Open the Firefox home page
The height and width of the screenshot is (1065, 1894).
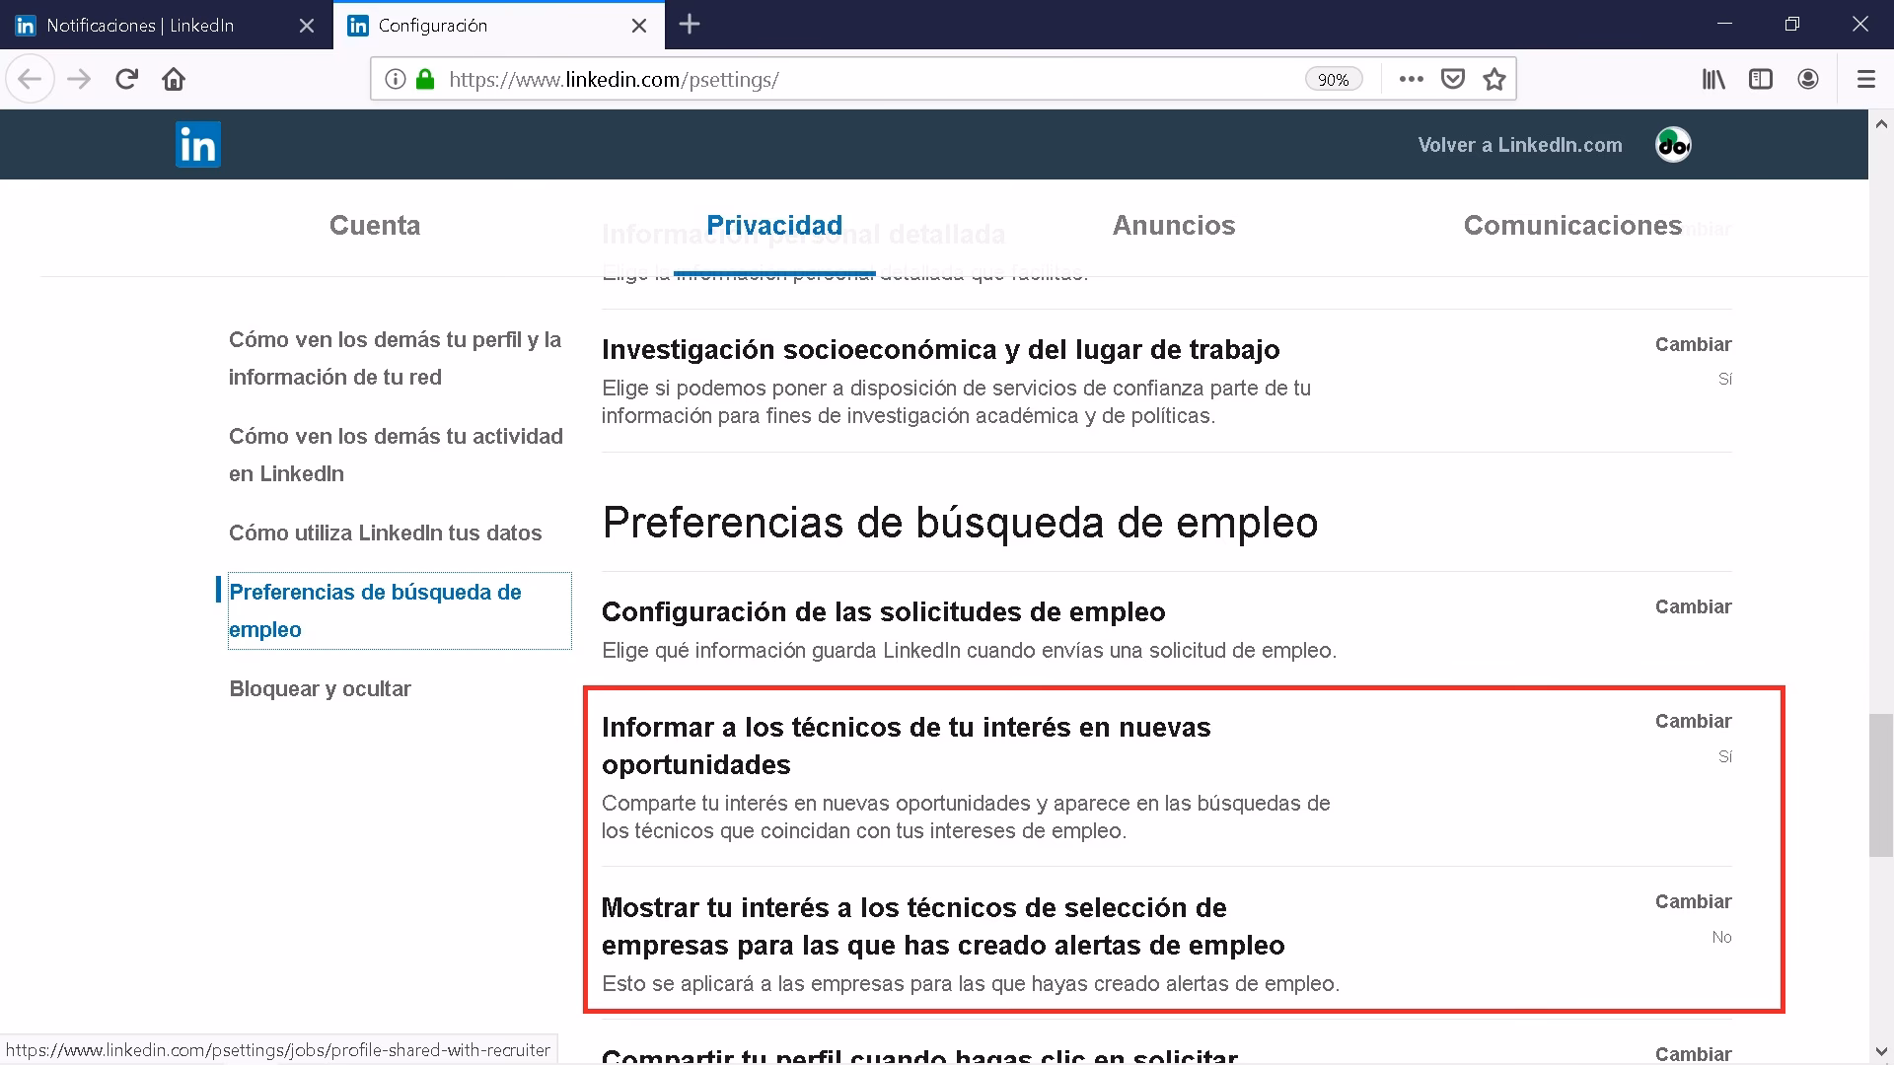click(x=174, y=79)
